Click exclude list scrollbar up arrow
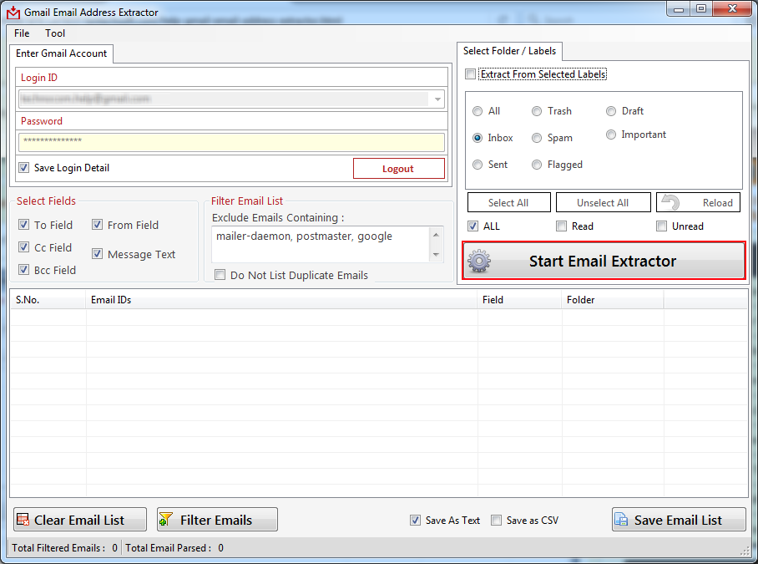 point(436,235)
